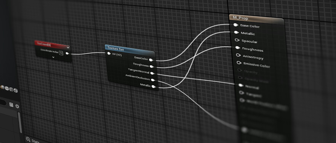Viewport: 336px width, 143px height.
Task: Click M_Prop Specular input pin
Action: pyautogui.click(x=237, y=40)
